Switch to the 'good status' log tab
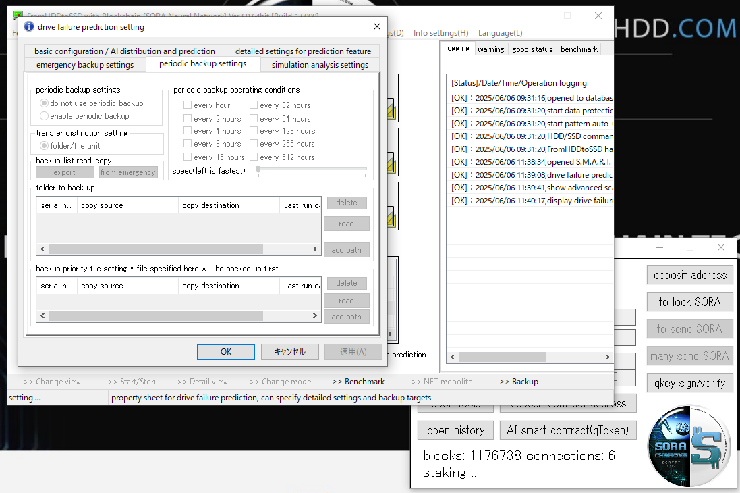Screen dimensions: 740x493 pos(532,49)
